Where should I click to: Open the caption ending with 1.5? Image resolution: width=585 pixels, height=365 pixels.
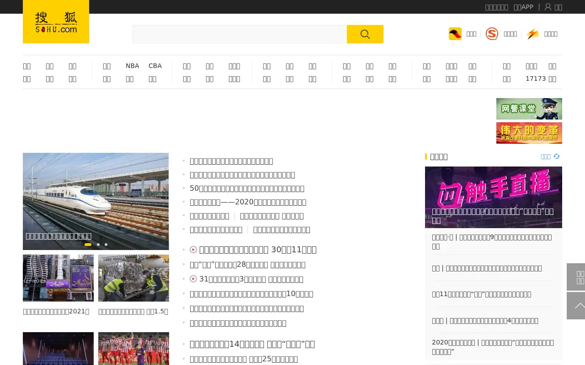pyautogui.click(x=133, y=312)
